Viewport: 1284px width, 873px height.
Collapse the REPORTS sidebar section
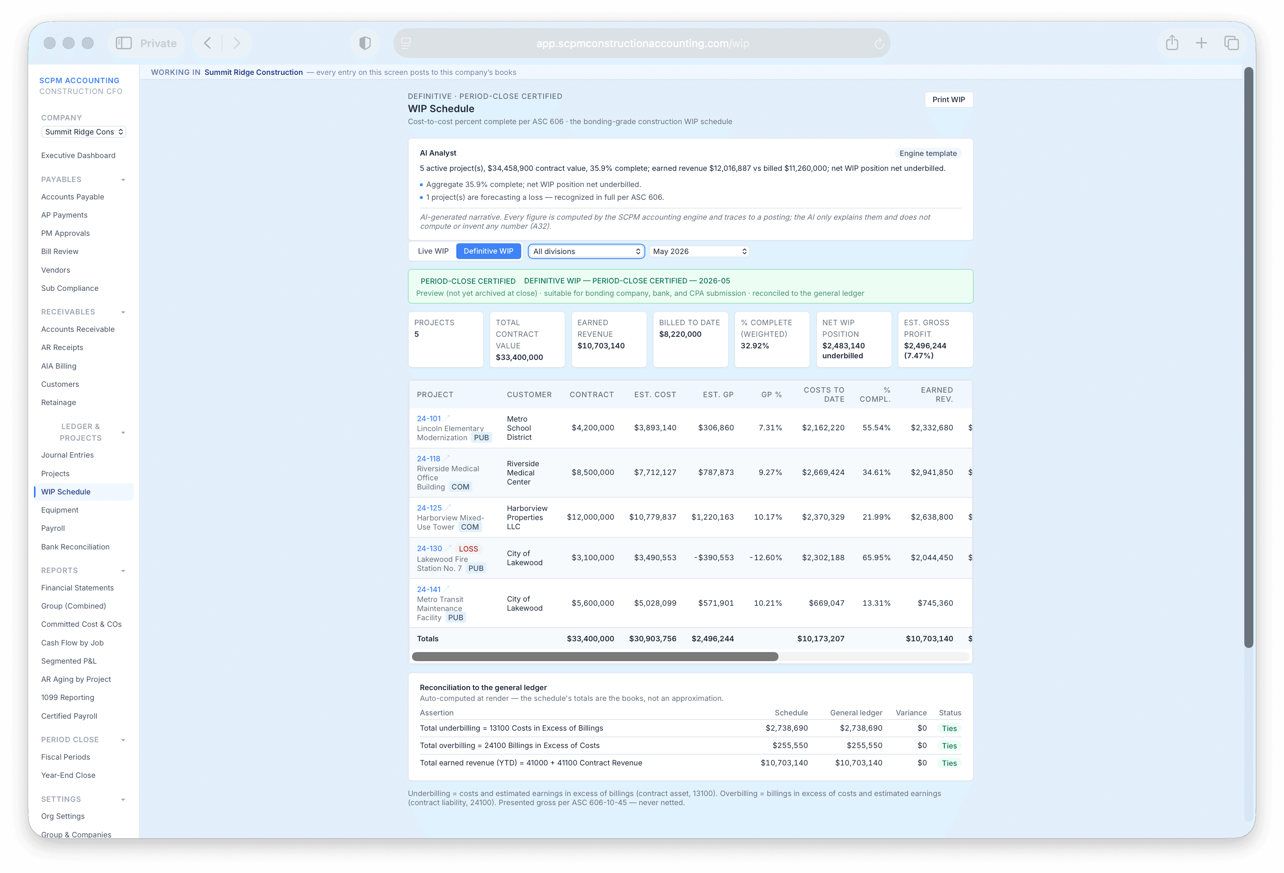coord(123,571)
